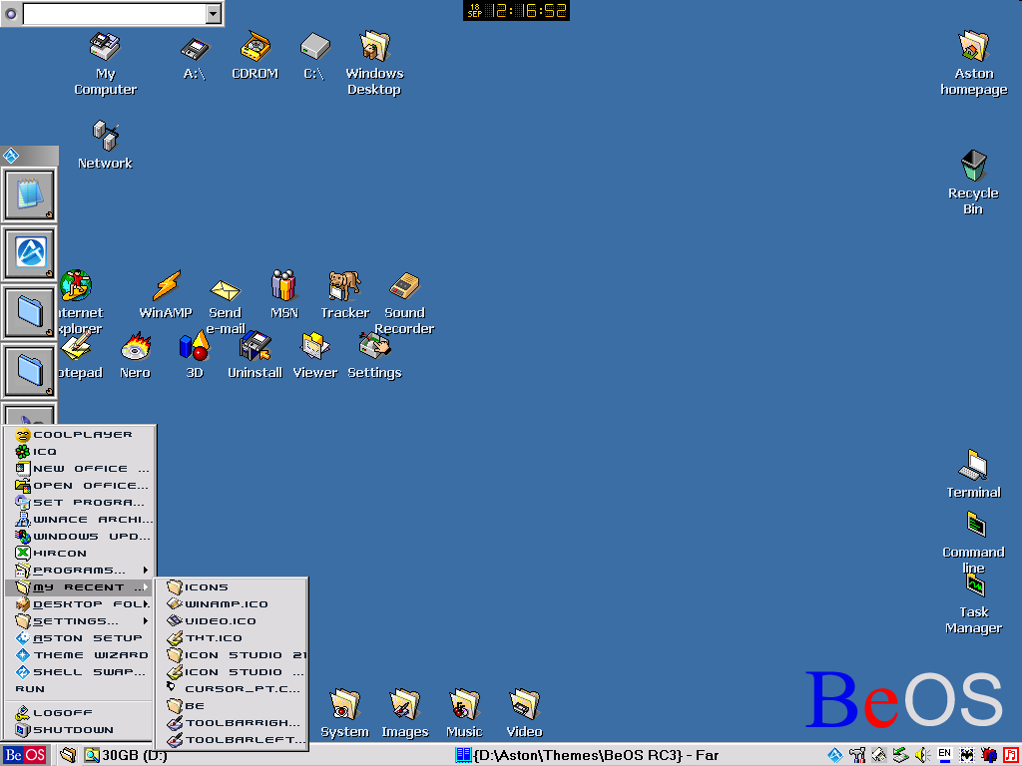Switch to 30GB (D:) taskbar window
The image size is (1022, 766).
click(x=126, y=756)
